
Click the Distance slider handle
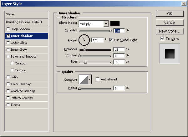point(84,50)
